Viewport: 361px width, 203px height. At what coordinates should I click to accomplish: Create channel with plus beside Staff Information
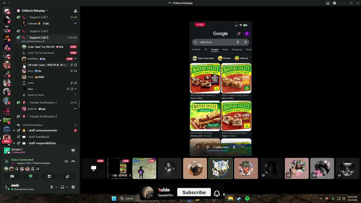tap(75, 125)
